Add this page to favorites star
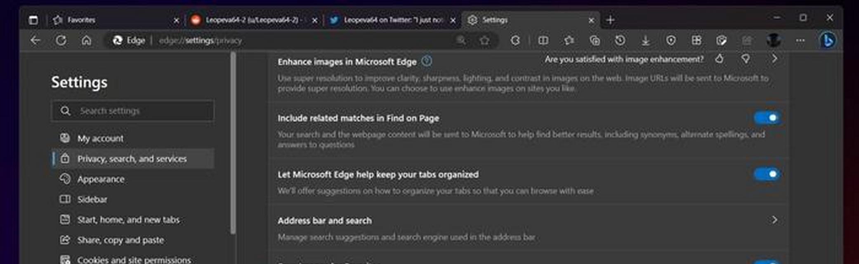This screenshot has height=264, width=859. [x=485, y=40]
